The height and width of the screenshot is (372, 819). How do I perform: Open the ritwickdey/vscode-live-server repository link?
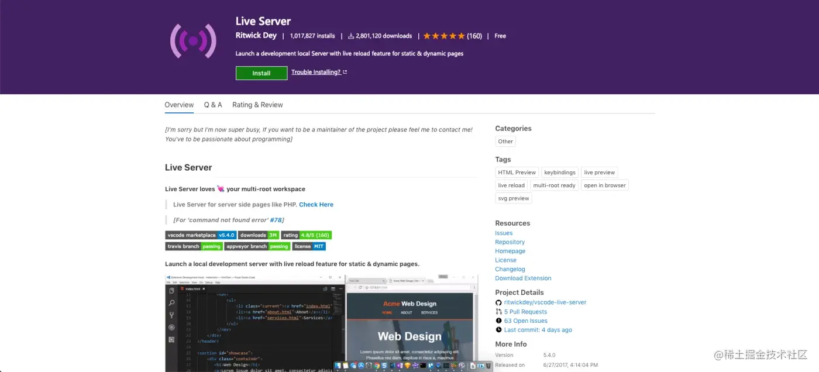pos(545,302)
